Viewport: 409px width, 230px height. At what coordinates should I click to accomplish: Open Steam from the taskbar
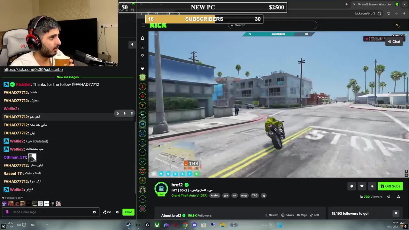[x=129, y=225]
